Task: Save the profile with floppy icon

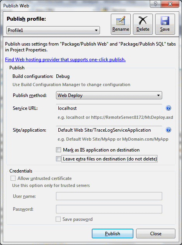Action: click(x=165, y=24)
